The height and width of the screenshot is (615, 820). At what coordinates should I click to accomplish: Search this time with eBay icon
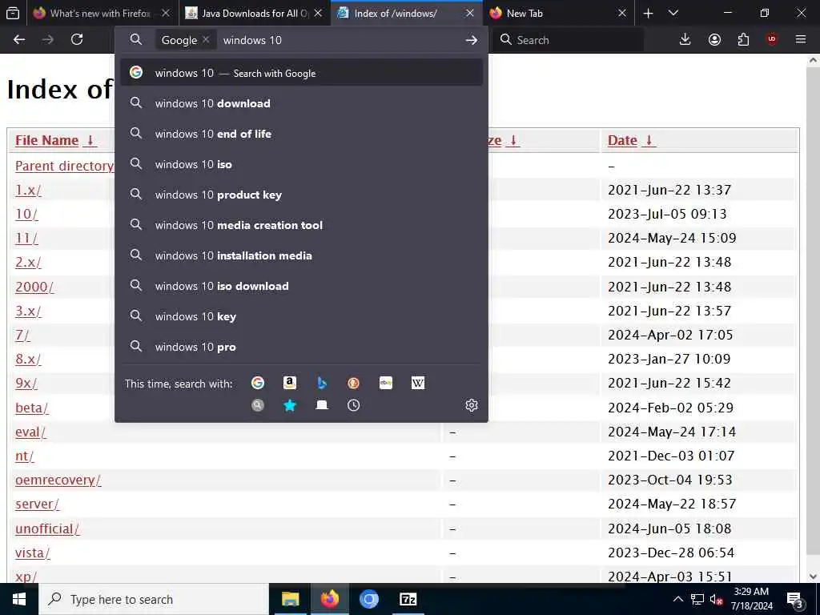pos(386,384)
